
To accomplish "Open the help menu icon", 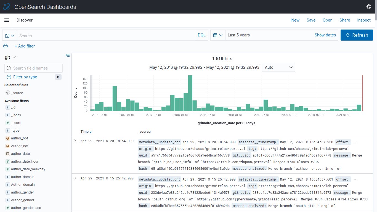I will click(368, 7).
